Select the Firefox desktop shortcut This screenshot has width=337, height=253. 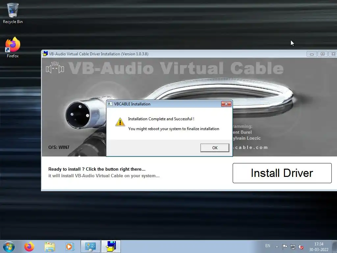click(13, 47)
